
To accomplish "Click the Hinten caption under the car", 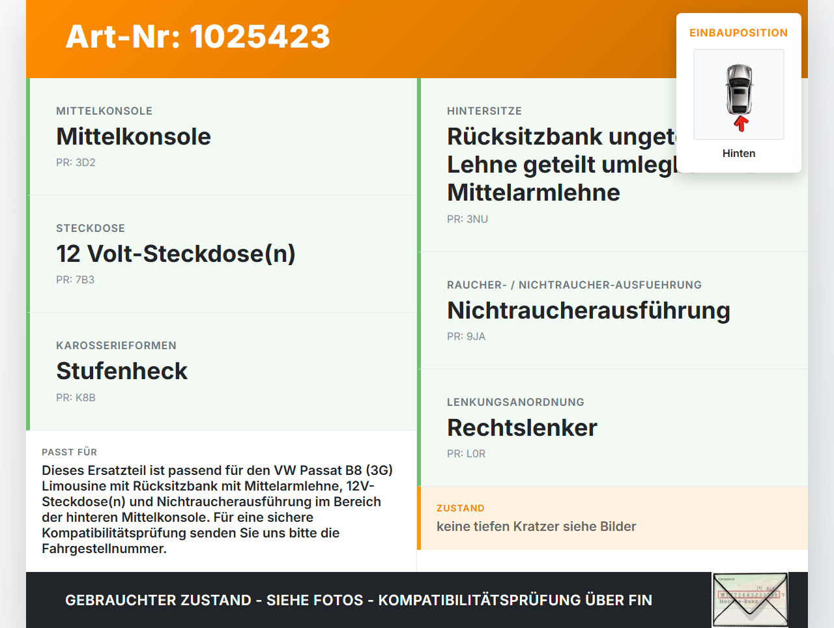I will tap(739, 153).
